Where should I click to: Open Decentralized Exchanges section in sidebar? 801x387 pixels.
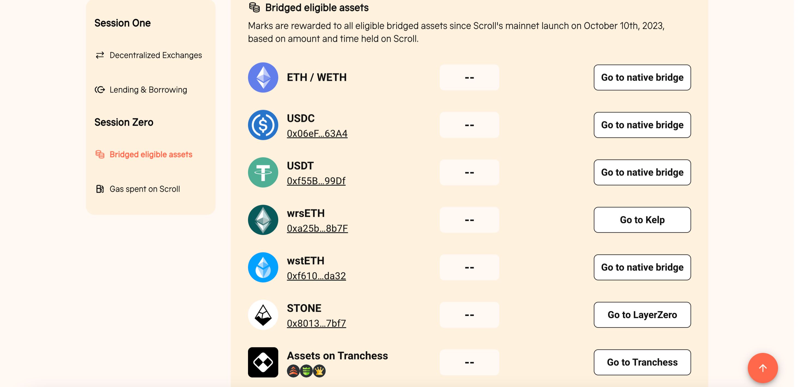click(x=148, y=55)
